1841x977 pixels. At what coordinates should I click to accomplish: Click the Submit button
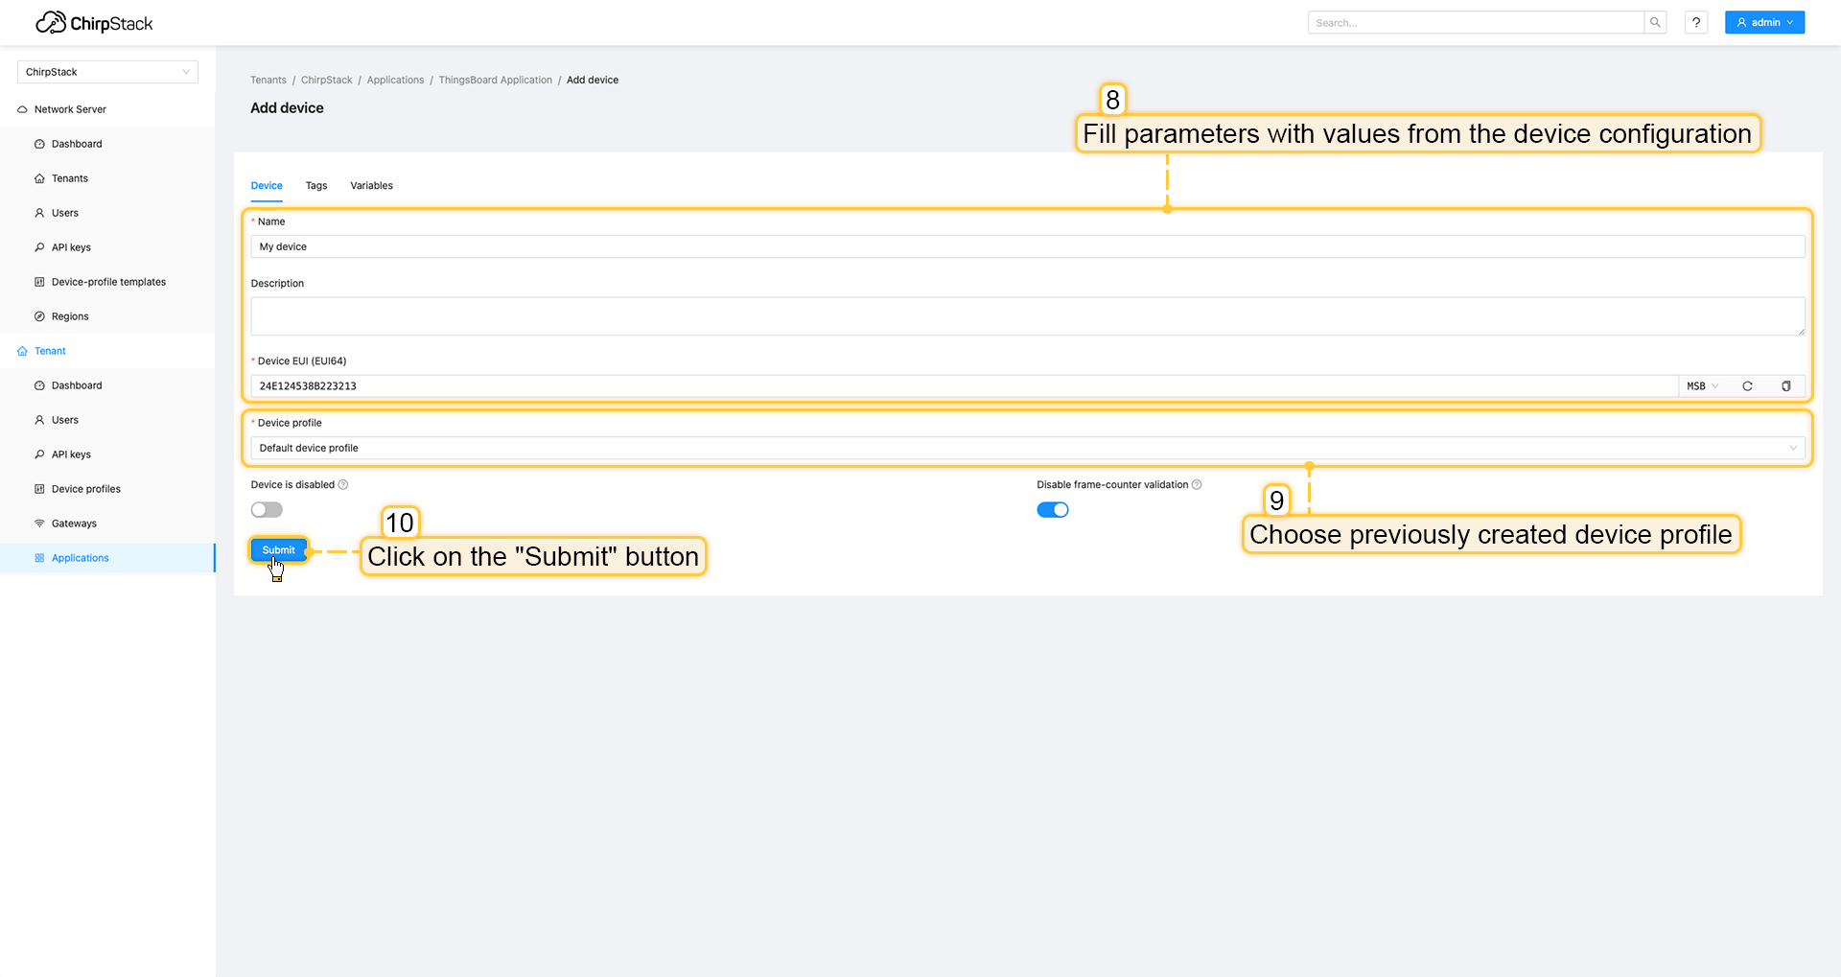point(278,550)
